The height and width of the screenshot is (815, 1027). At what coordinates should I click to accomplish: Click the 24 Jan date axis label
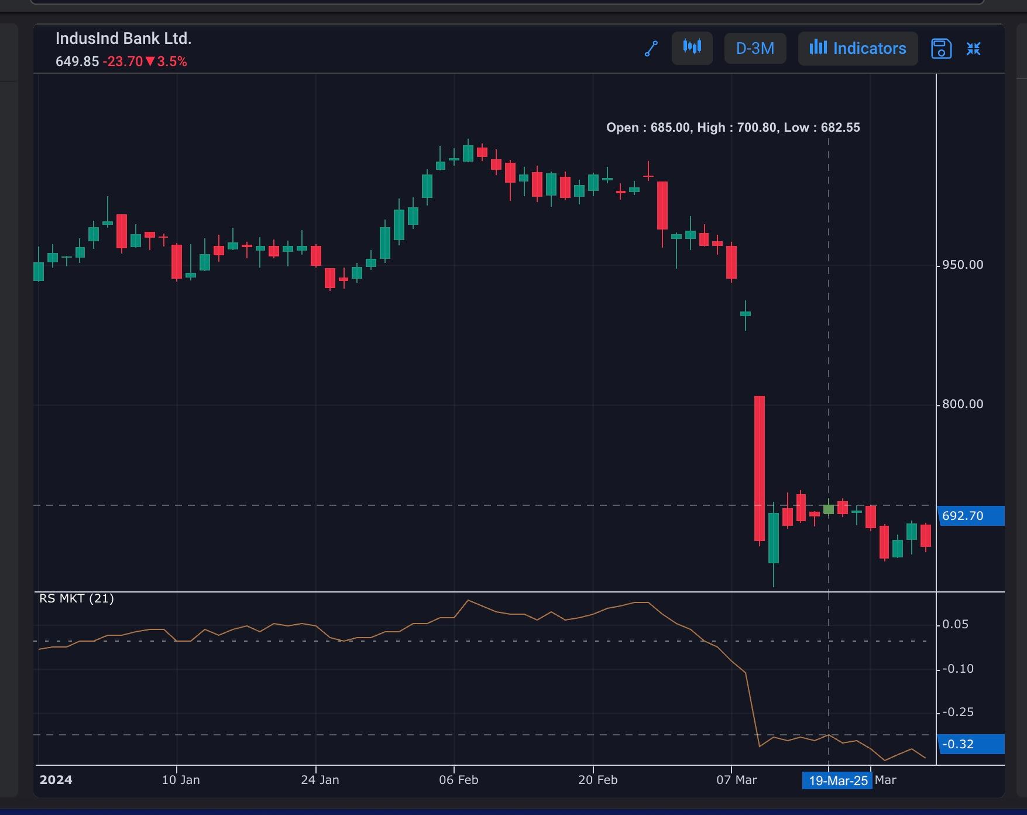[320, 780]
